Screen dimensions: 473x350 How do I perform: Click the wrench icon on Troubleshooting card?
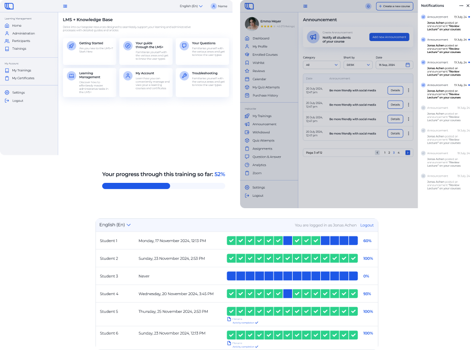point(184,75)
